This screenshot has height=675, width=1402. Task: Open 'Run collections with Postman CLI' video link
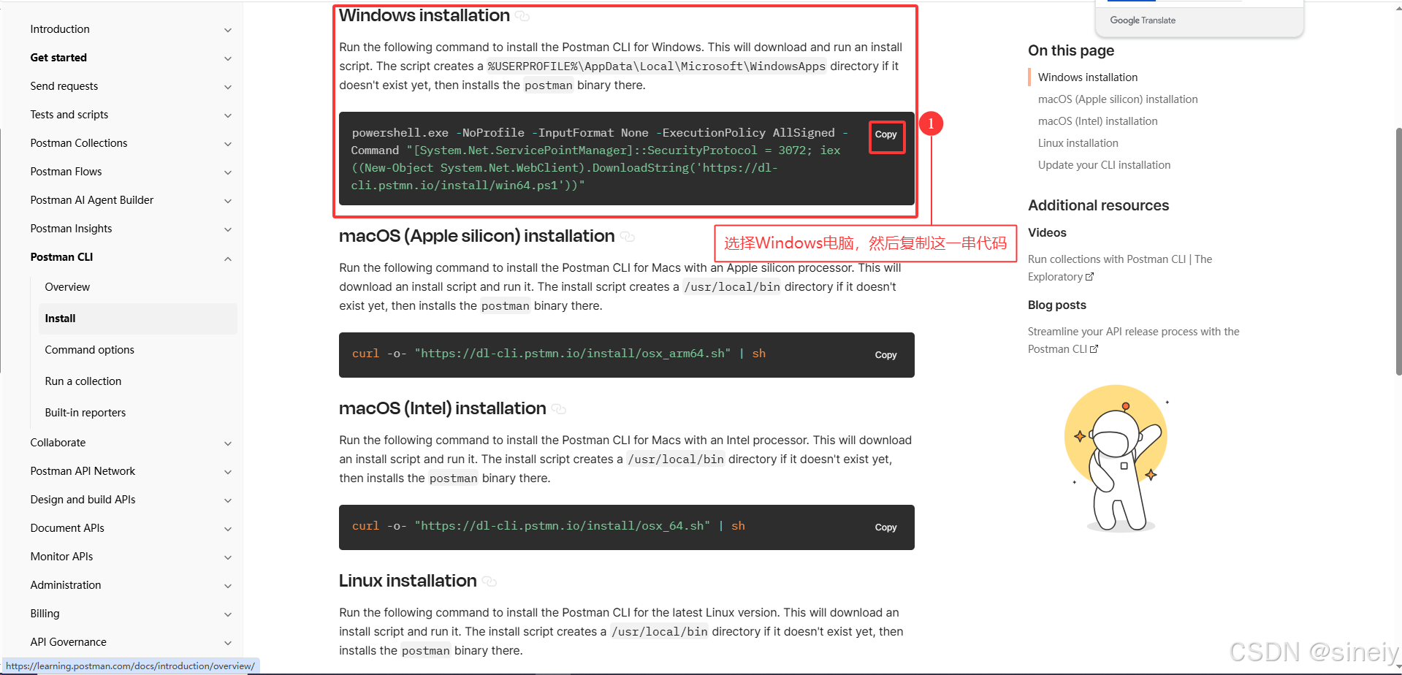click(x=1119, y=268)
